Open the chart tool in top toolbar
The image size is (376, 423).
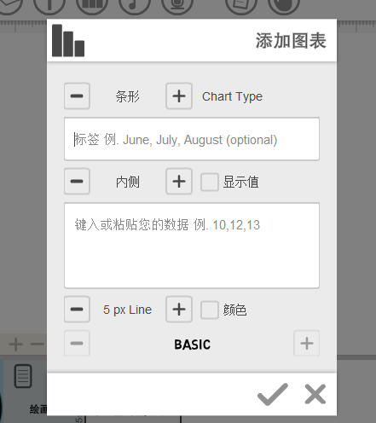click(x=92, y=4)
